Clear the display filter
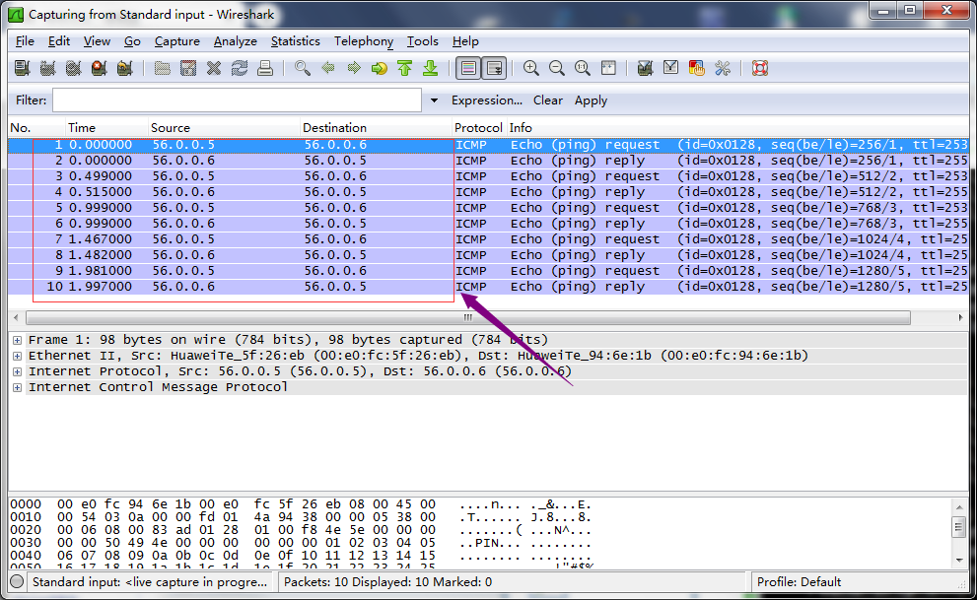The height and width of the screenshot is (600, 977). [548, 100]
